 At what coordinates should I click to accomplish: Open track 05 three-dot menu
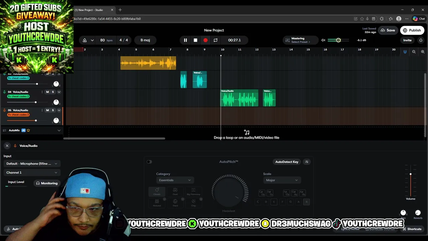click(x=42, y=110)
